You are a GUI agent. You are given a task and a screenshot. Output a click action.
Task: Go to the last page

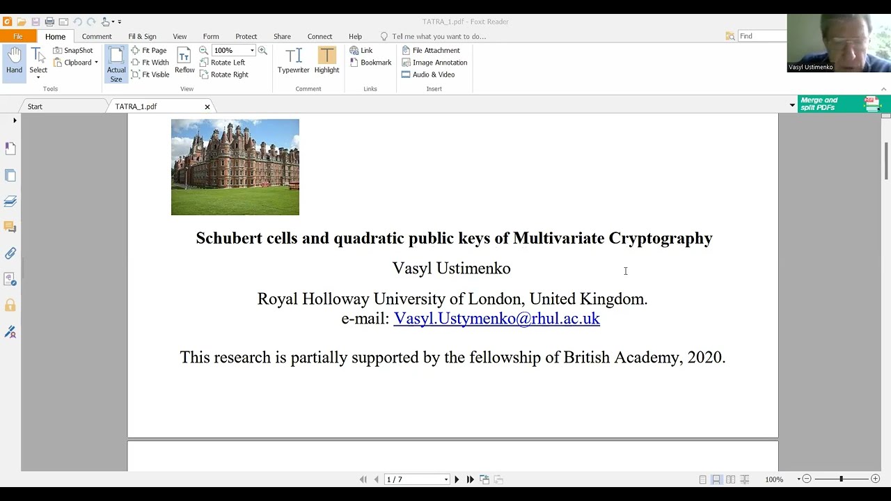471,479
